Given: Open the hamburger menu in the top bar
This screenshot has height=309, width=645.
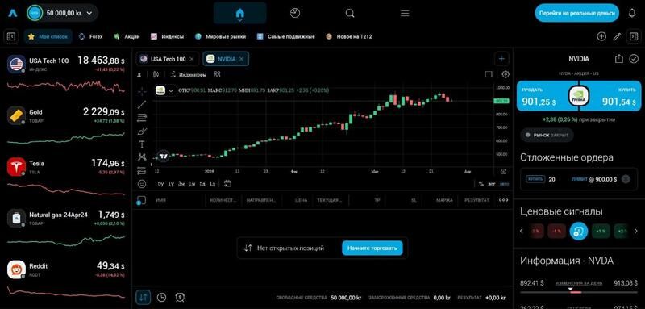Looking at the screenshot, I should [x=405, y=13].
